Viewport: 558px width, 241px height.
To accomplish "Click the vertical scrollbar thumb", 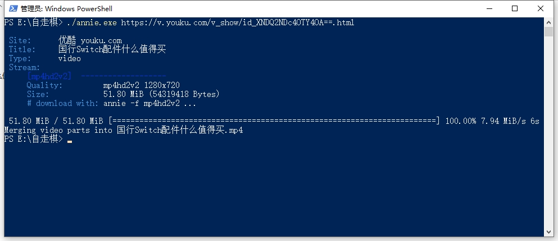I will 550,31.
